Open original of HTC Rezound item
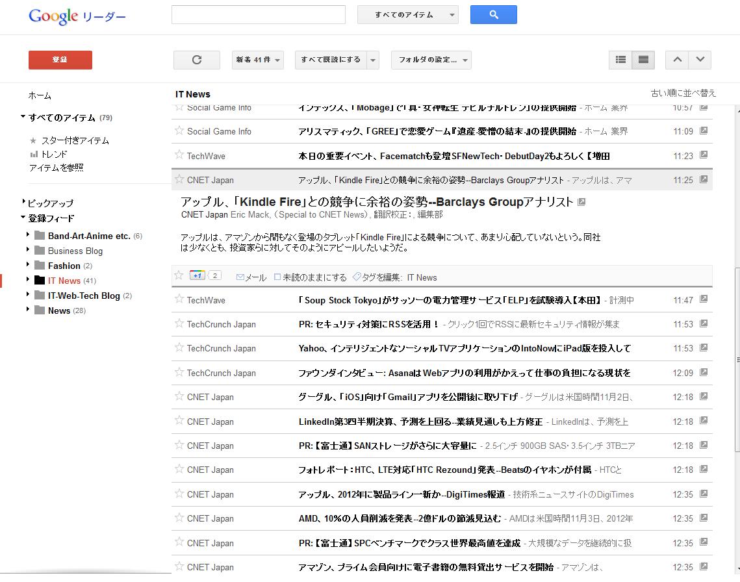Viewport: 740px width, 582px height. [704, 469]
